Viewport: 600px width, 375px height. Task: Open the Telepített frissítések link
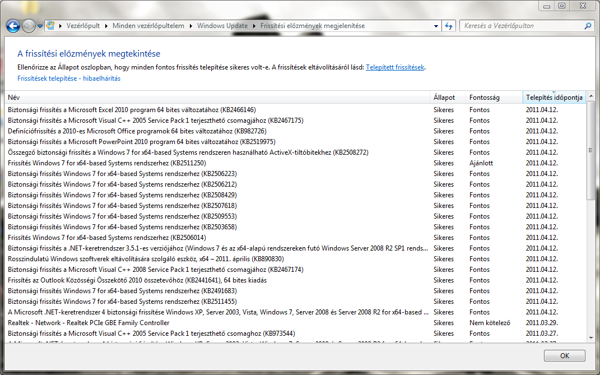click(395, 67)
